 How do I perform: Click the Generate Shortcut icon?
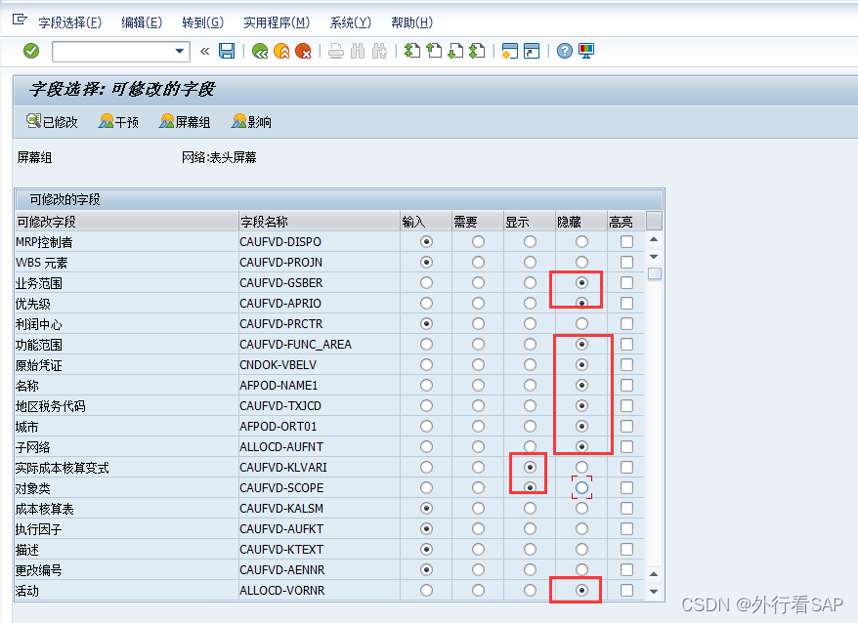tap(532, 51)
